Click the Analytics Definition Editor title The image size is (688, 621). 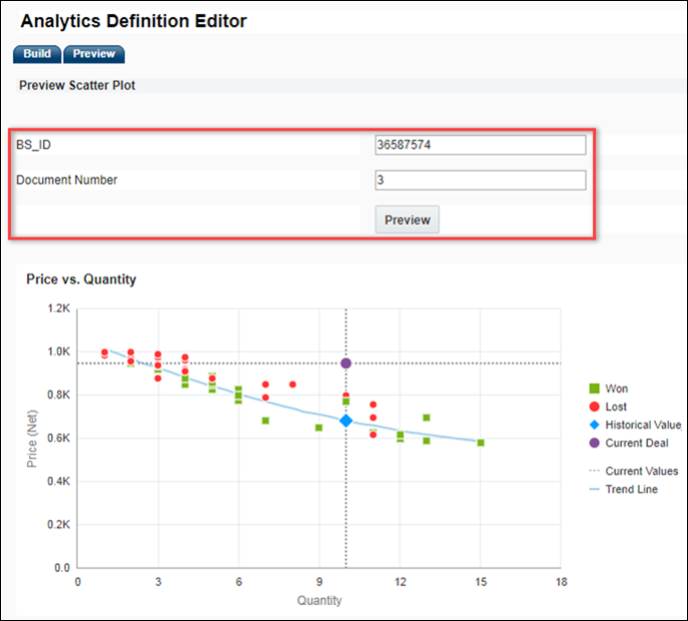(134, 21)
